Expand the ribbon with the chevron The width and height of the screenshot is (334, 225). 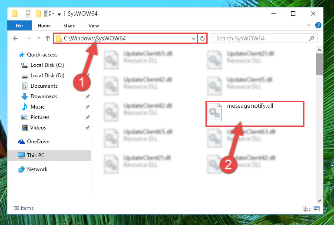[309, 25]
